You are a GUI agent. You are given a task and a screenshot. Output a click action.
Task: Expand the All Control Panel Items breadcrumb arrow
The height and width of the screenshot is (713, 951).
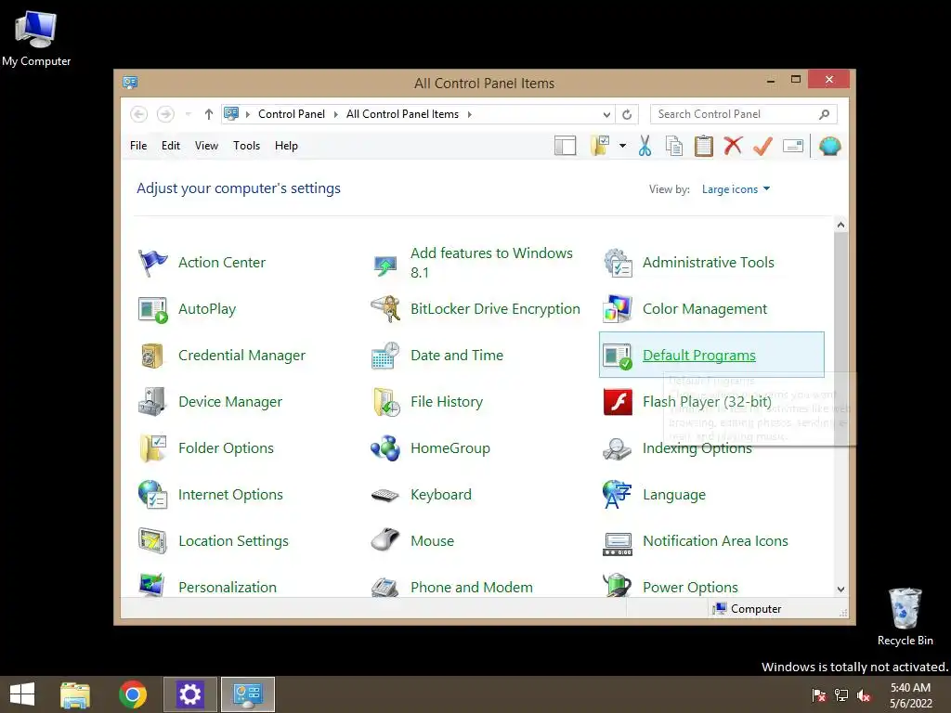(469, 114)
